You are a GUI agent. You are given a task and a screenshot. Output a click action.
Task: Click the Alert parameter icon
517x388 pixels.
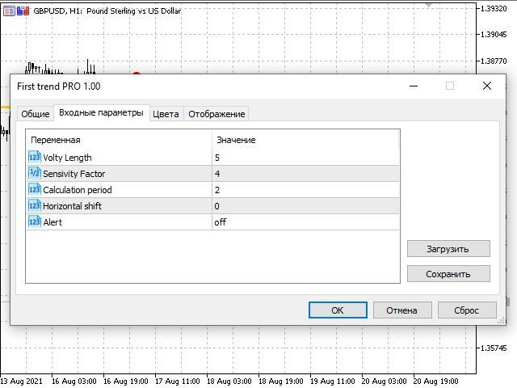[x=35, y=221]
